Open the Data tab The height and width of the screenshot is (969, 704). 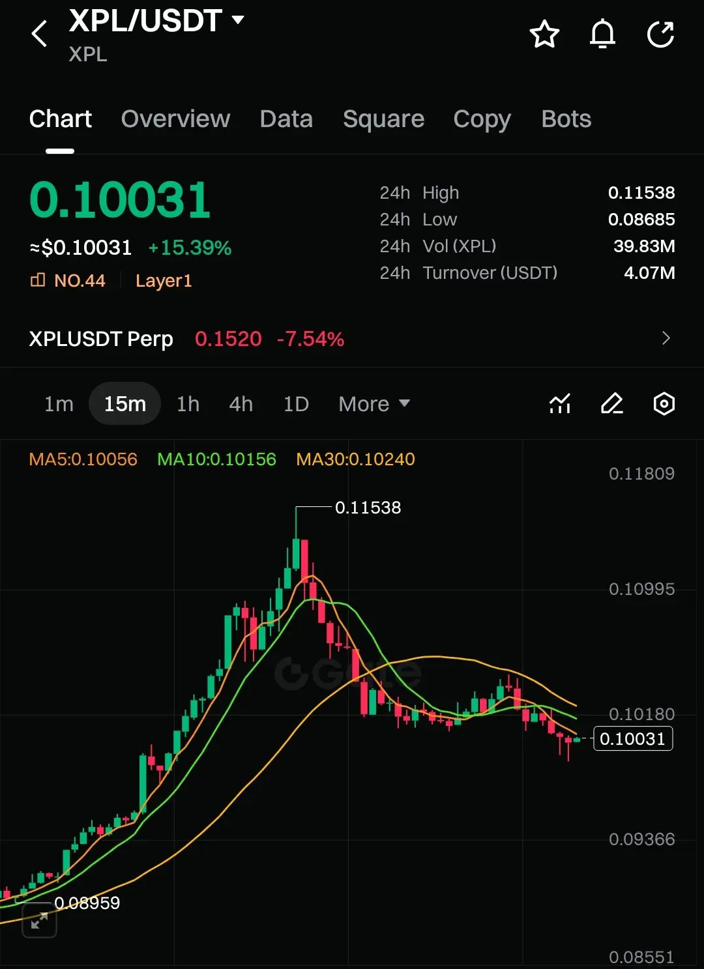286,119
